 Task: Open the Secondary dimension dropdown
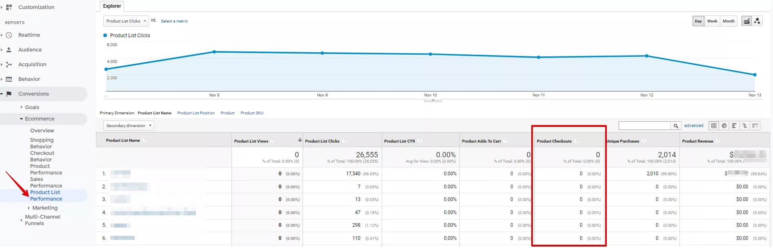129,126
